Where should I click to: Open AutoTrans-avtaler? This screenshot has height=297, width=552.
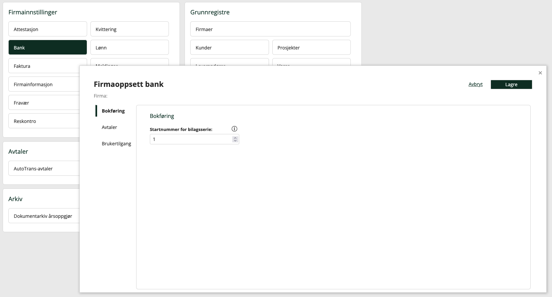click(x=44, y=168)
